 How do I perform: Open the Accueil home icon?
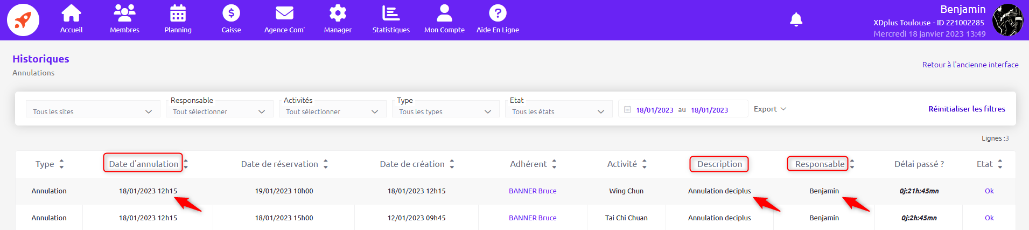point(71,13)
